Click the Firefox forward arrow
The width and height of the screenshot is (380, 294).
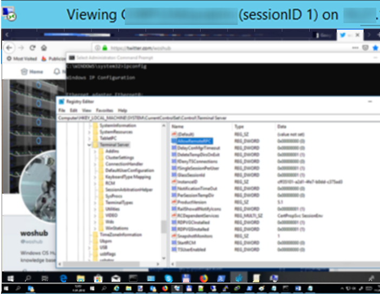point(21,48)
